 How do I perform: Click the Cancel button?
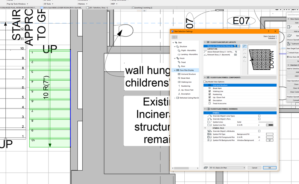click(x=255, y=168)
